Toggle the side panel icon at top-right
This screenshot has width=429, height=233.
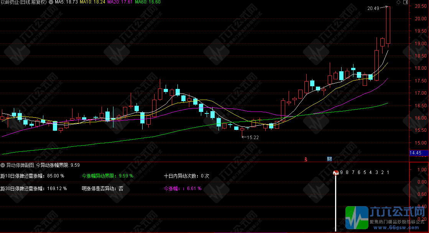(406, 2)
